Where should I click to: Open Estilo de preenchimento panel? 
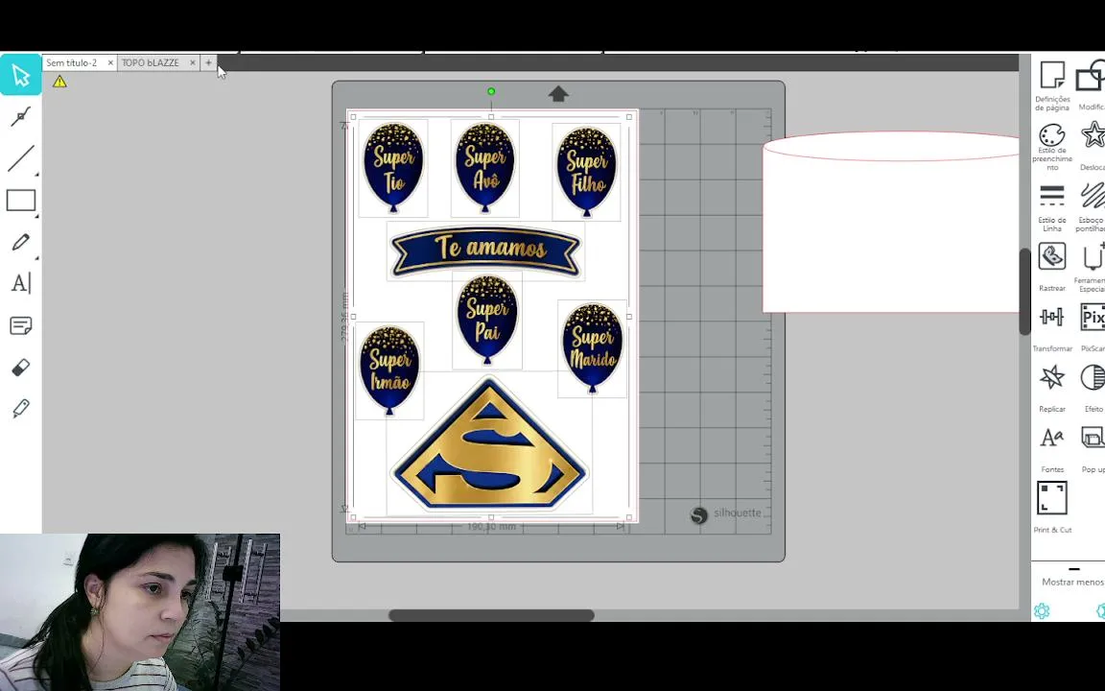[x=1052, y=147]
